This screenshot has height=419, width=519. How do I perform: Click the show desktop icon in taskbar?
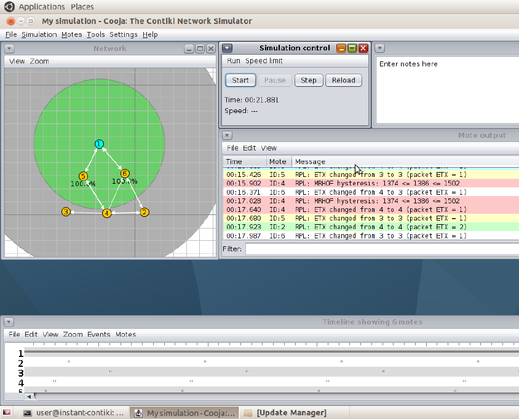tap(7, 413)
